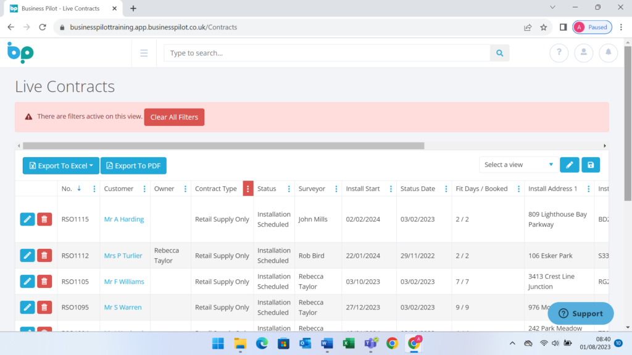Open the Mr A Harding customer link

(123, 219)
